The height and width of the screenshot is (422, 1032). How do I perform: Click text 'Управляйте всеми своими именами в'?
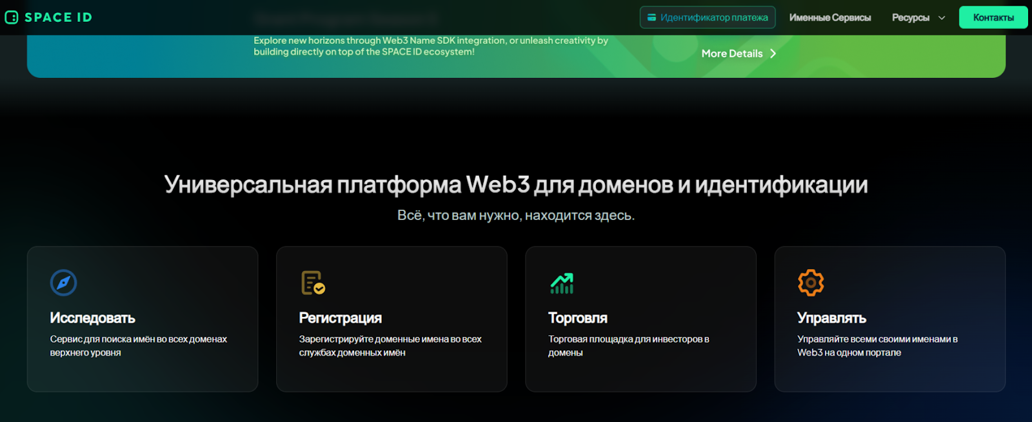[x=877, y=339]
